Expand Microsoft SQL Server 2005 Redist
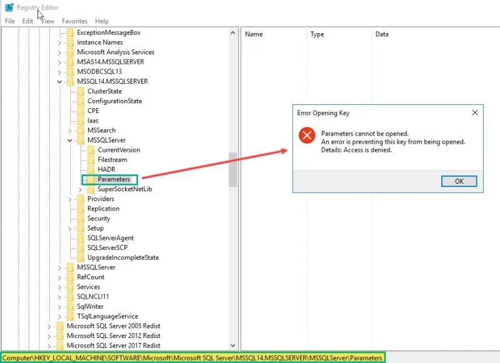The image size is (500, 363). pos(50,326)
